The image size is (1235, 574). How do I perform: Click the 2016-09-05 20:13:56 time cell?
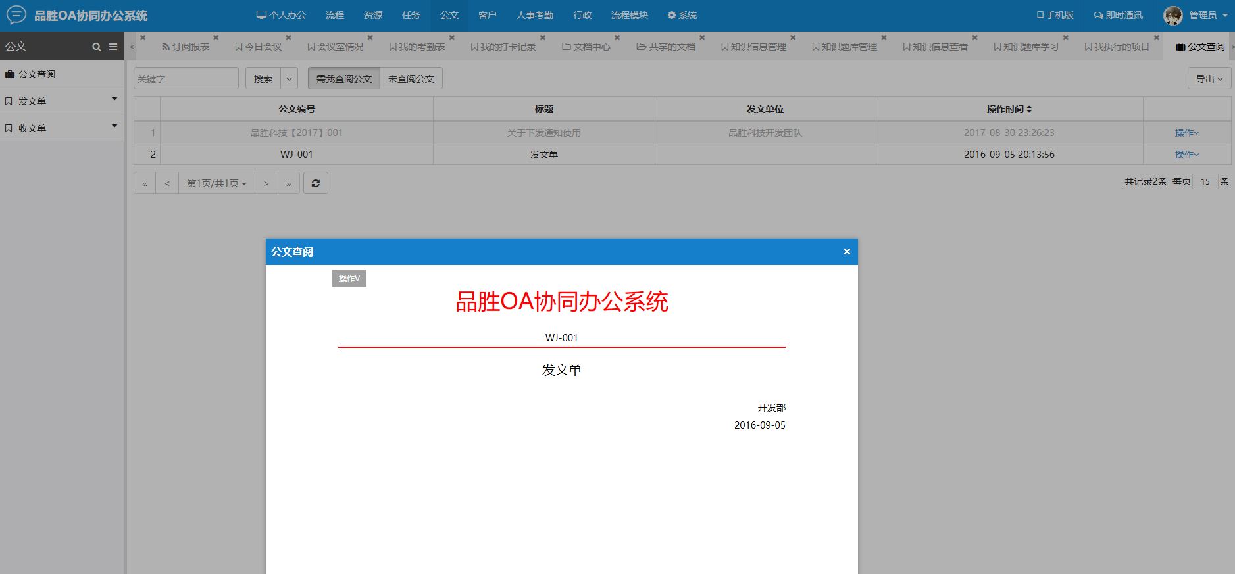pos(1009,155)
